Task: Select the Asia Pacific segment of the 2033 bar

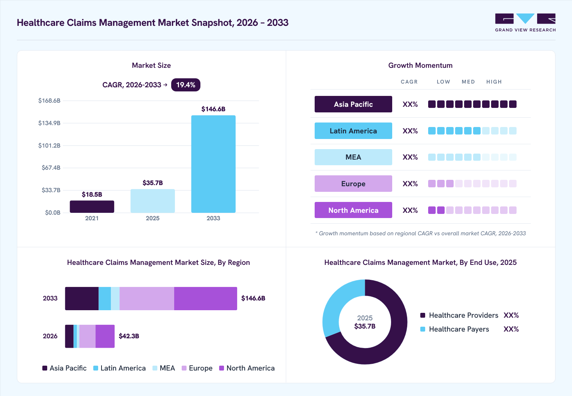Action: (82, 299)
